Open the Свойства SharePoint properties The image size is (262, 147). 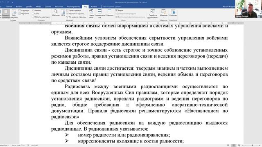tap(173, 13)
